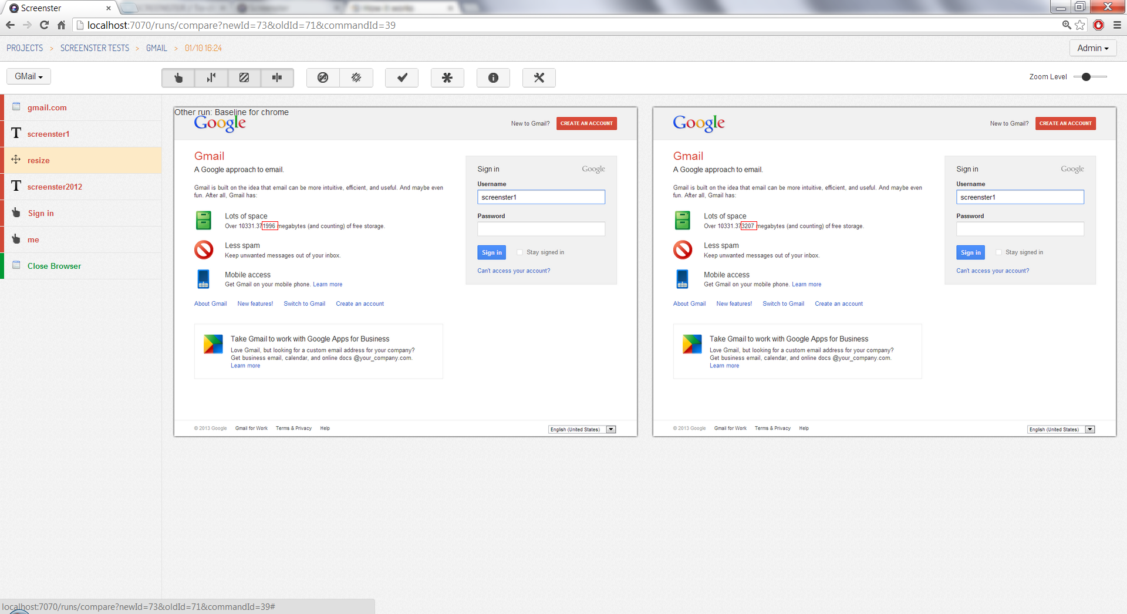Toggle Stay signed in checkbox in right screenshot

point(998,252)
